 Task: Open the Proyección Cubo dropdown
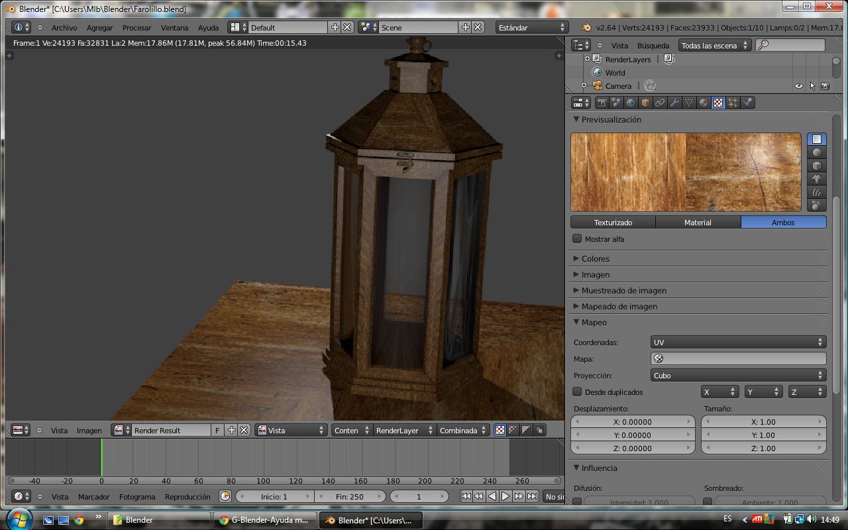click(738, 376)
